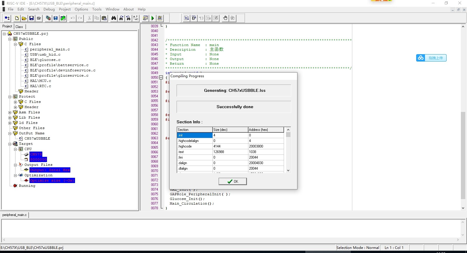Viewport: 467px width, 253px height.
Task: Click the Paste clipboard icon
Action: click(x=104, y=18)
